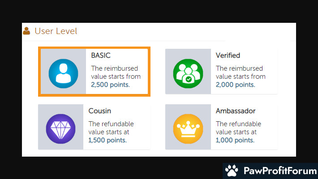Click the PawProfitForum paw logo icon
This screenshot has width=318, height=179.
click(232, 170)
